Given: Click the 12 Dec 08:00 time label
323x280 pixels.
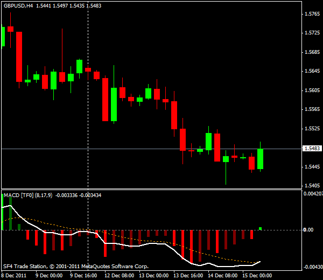Looking at the screenshot, I should 120,276.
